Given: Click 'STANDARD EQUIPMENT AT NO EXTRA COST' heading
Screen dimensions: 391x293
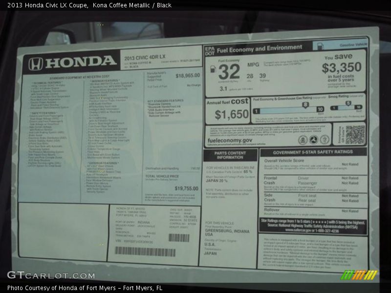Looking at the screenshot, I should 80,77.
